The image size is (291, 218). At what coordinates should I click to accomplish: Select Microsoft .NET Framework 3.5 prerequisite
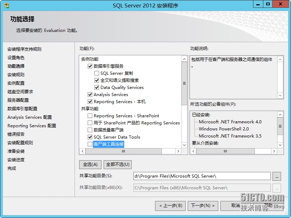point(230,136)
